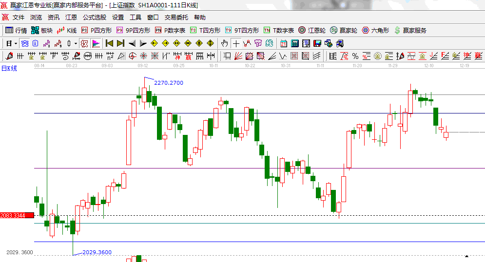
Task: Select the crosshair cursor tool
Action: click(236, 43)
